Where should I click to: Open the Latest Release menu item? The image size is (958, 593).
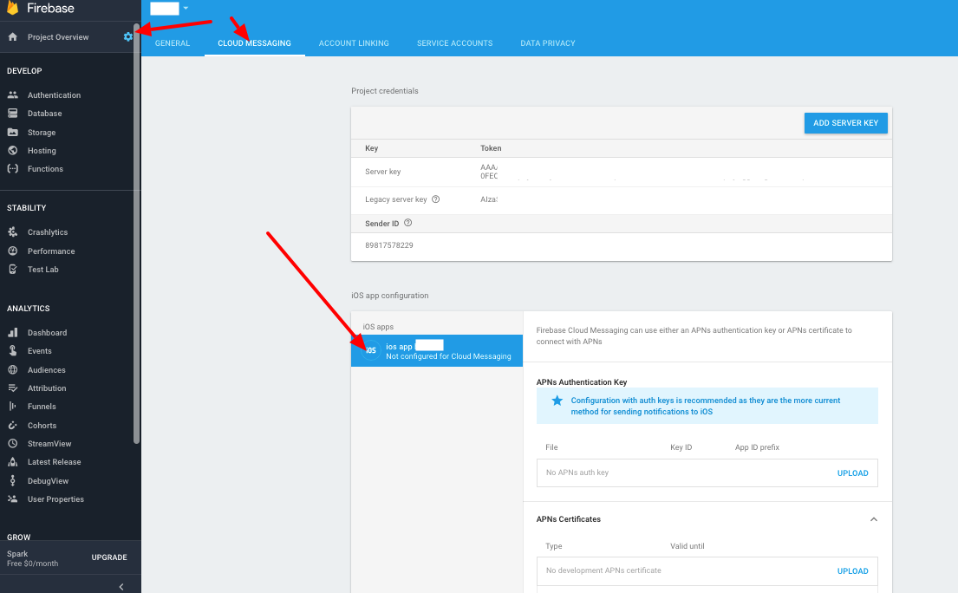coord(55,462)
